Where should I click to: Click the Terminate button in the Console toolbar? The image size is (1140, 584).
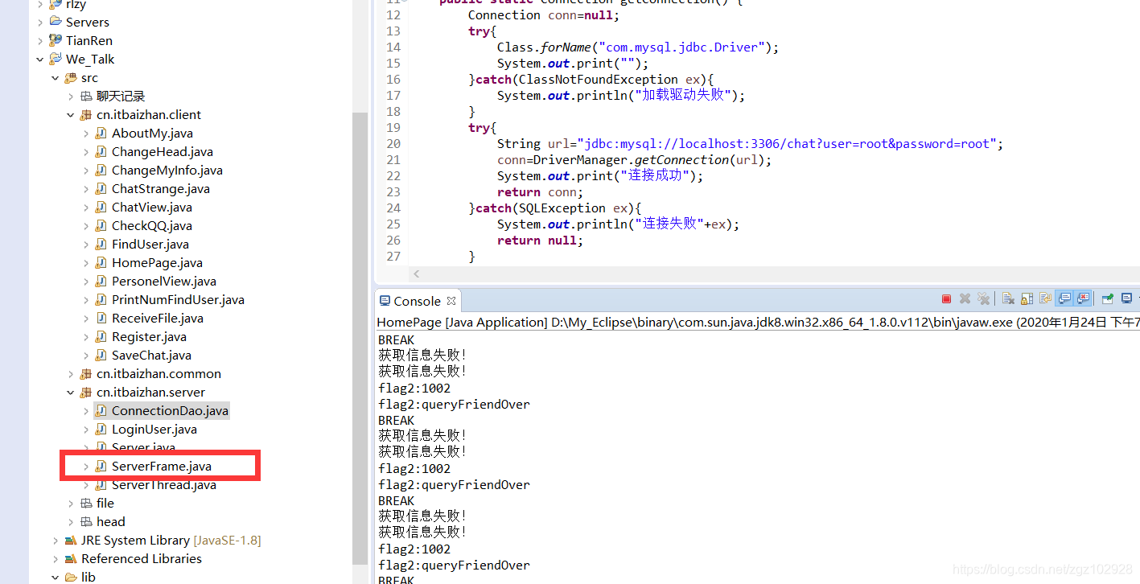(x=947, y=298)
